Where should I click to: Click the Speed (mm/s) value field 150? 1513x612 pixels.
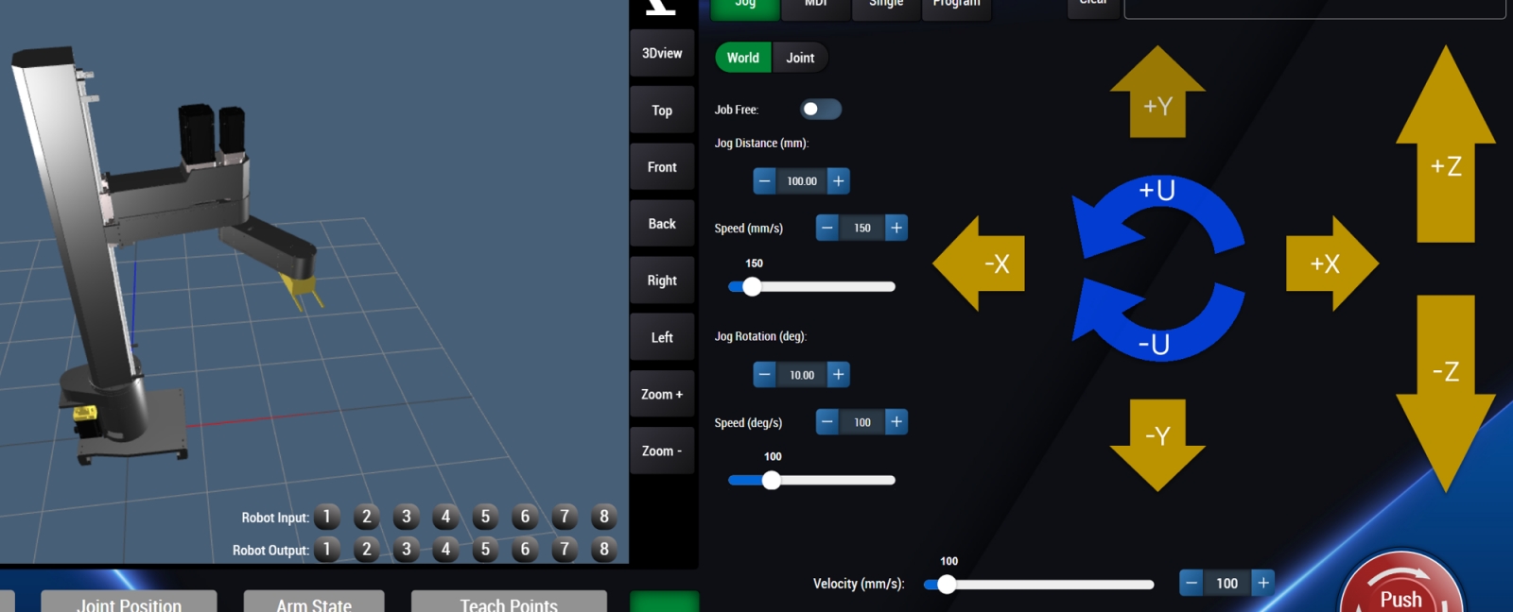[862, 228]
